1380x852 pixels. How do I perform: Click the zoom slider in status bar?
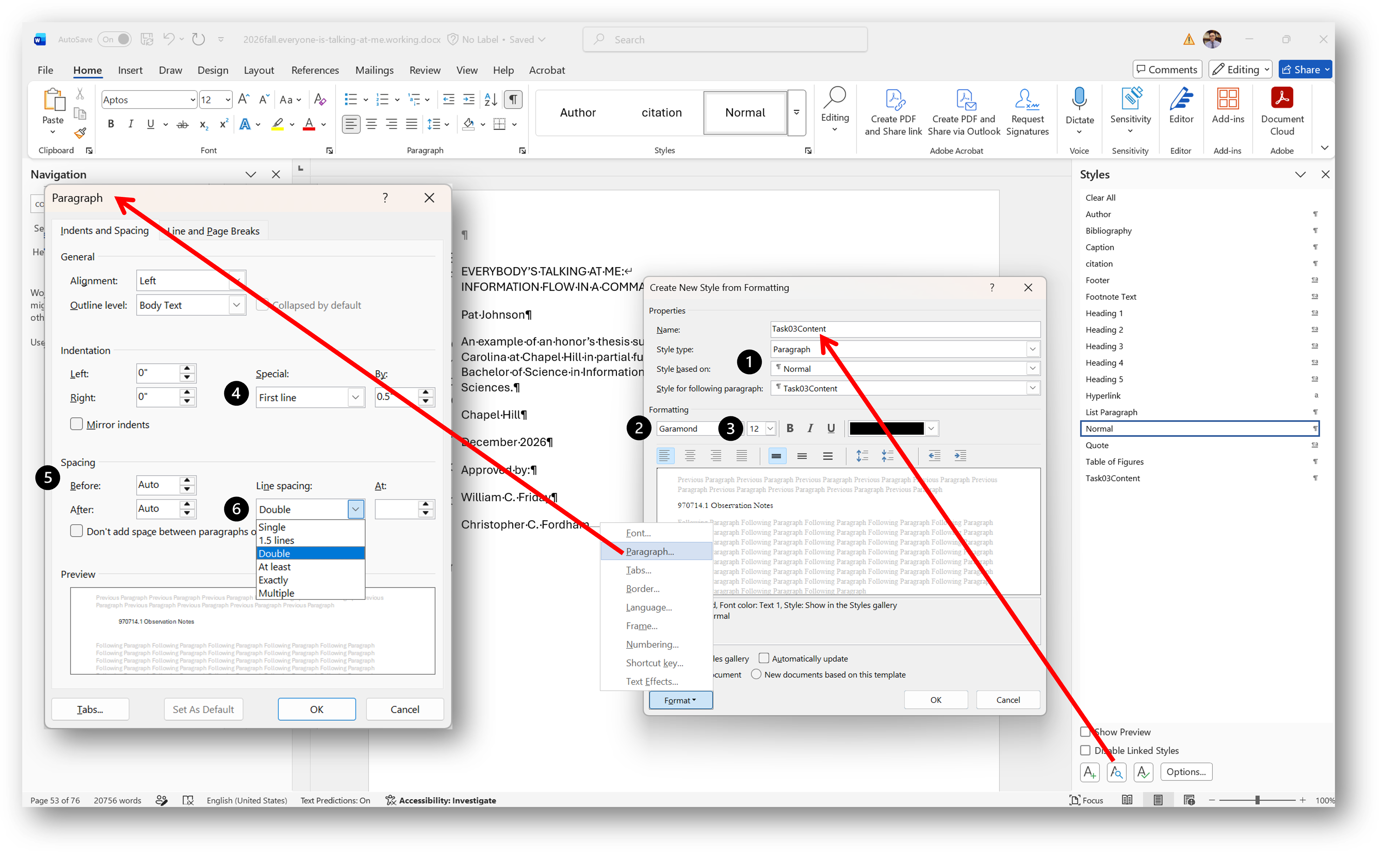coord(1257,800)
